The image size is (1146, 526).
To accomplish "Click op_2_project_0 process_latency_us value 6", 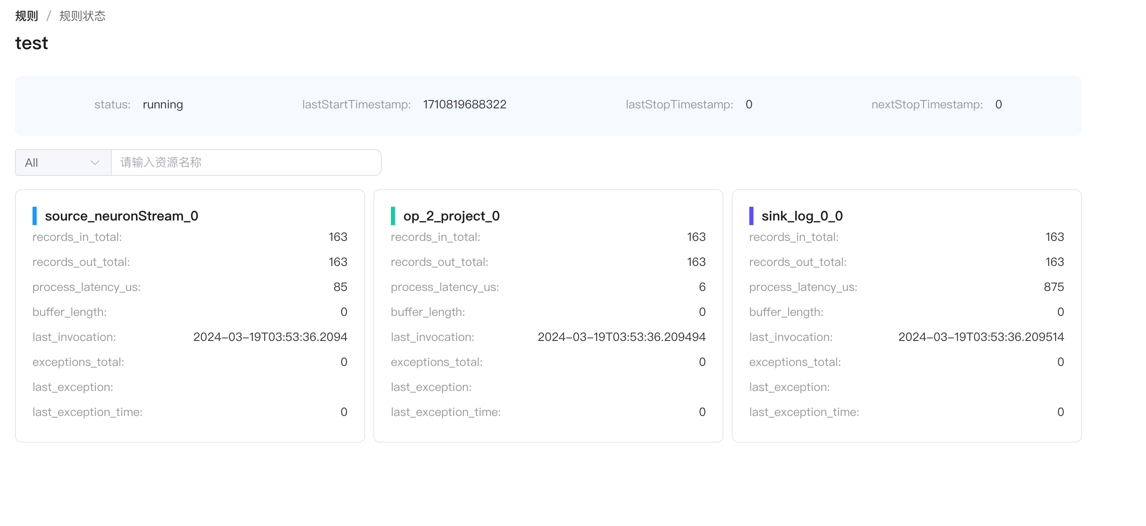I will click(x=702, y=287).
